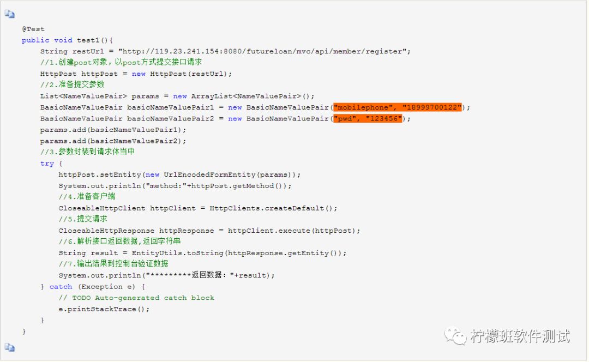The height and width of the screenshot is (362, 589).
Task: Click the highlighted "pwd", "123456" text
Action: tap(368, 119)
